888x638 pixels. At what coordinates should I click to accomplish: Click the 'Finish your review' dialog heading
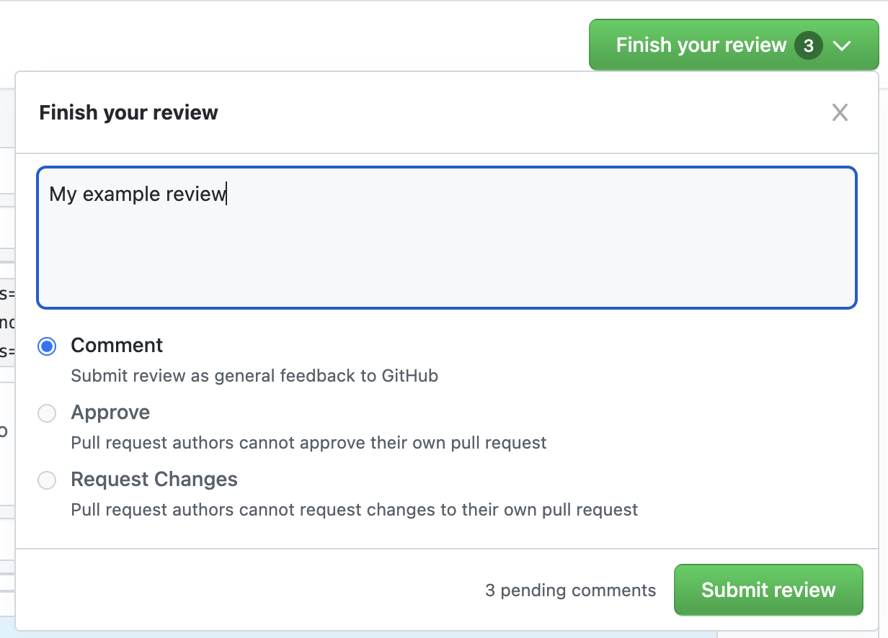coord(128,113)
